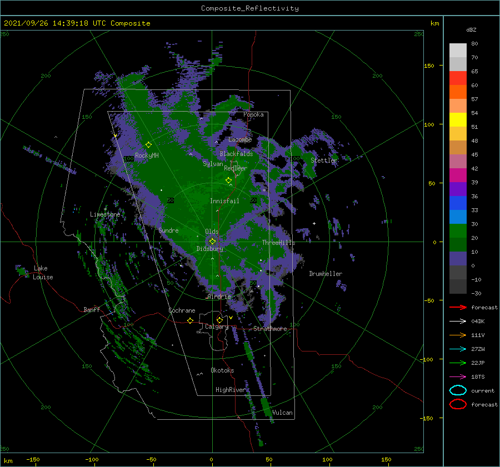
Task: Click the Cochrane label
Action: [x=182, y=310]
